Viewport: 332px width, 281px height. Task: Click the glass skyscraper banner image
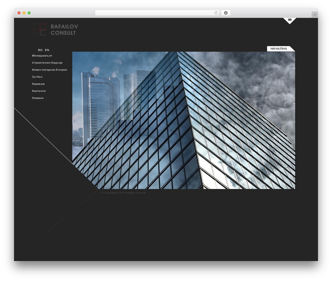tap(184, 120)
